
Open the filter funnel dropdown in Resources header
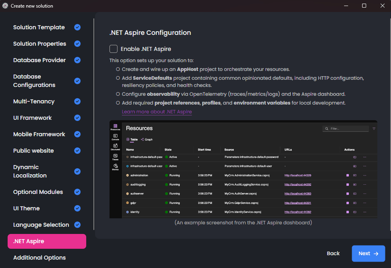[375, 128]
